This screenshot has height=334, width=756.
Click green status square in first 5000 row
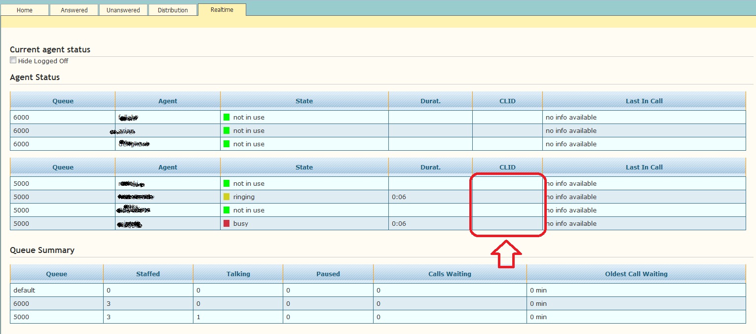point(227,183)
